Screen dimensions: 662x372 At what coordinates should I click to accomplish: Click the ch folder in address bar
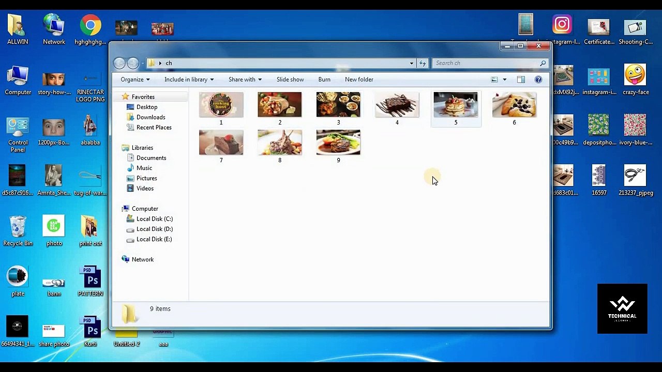169,63
